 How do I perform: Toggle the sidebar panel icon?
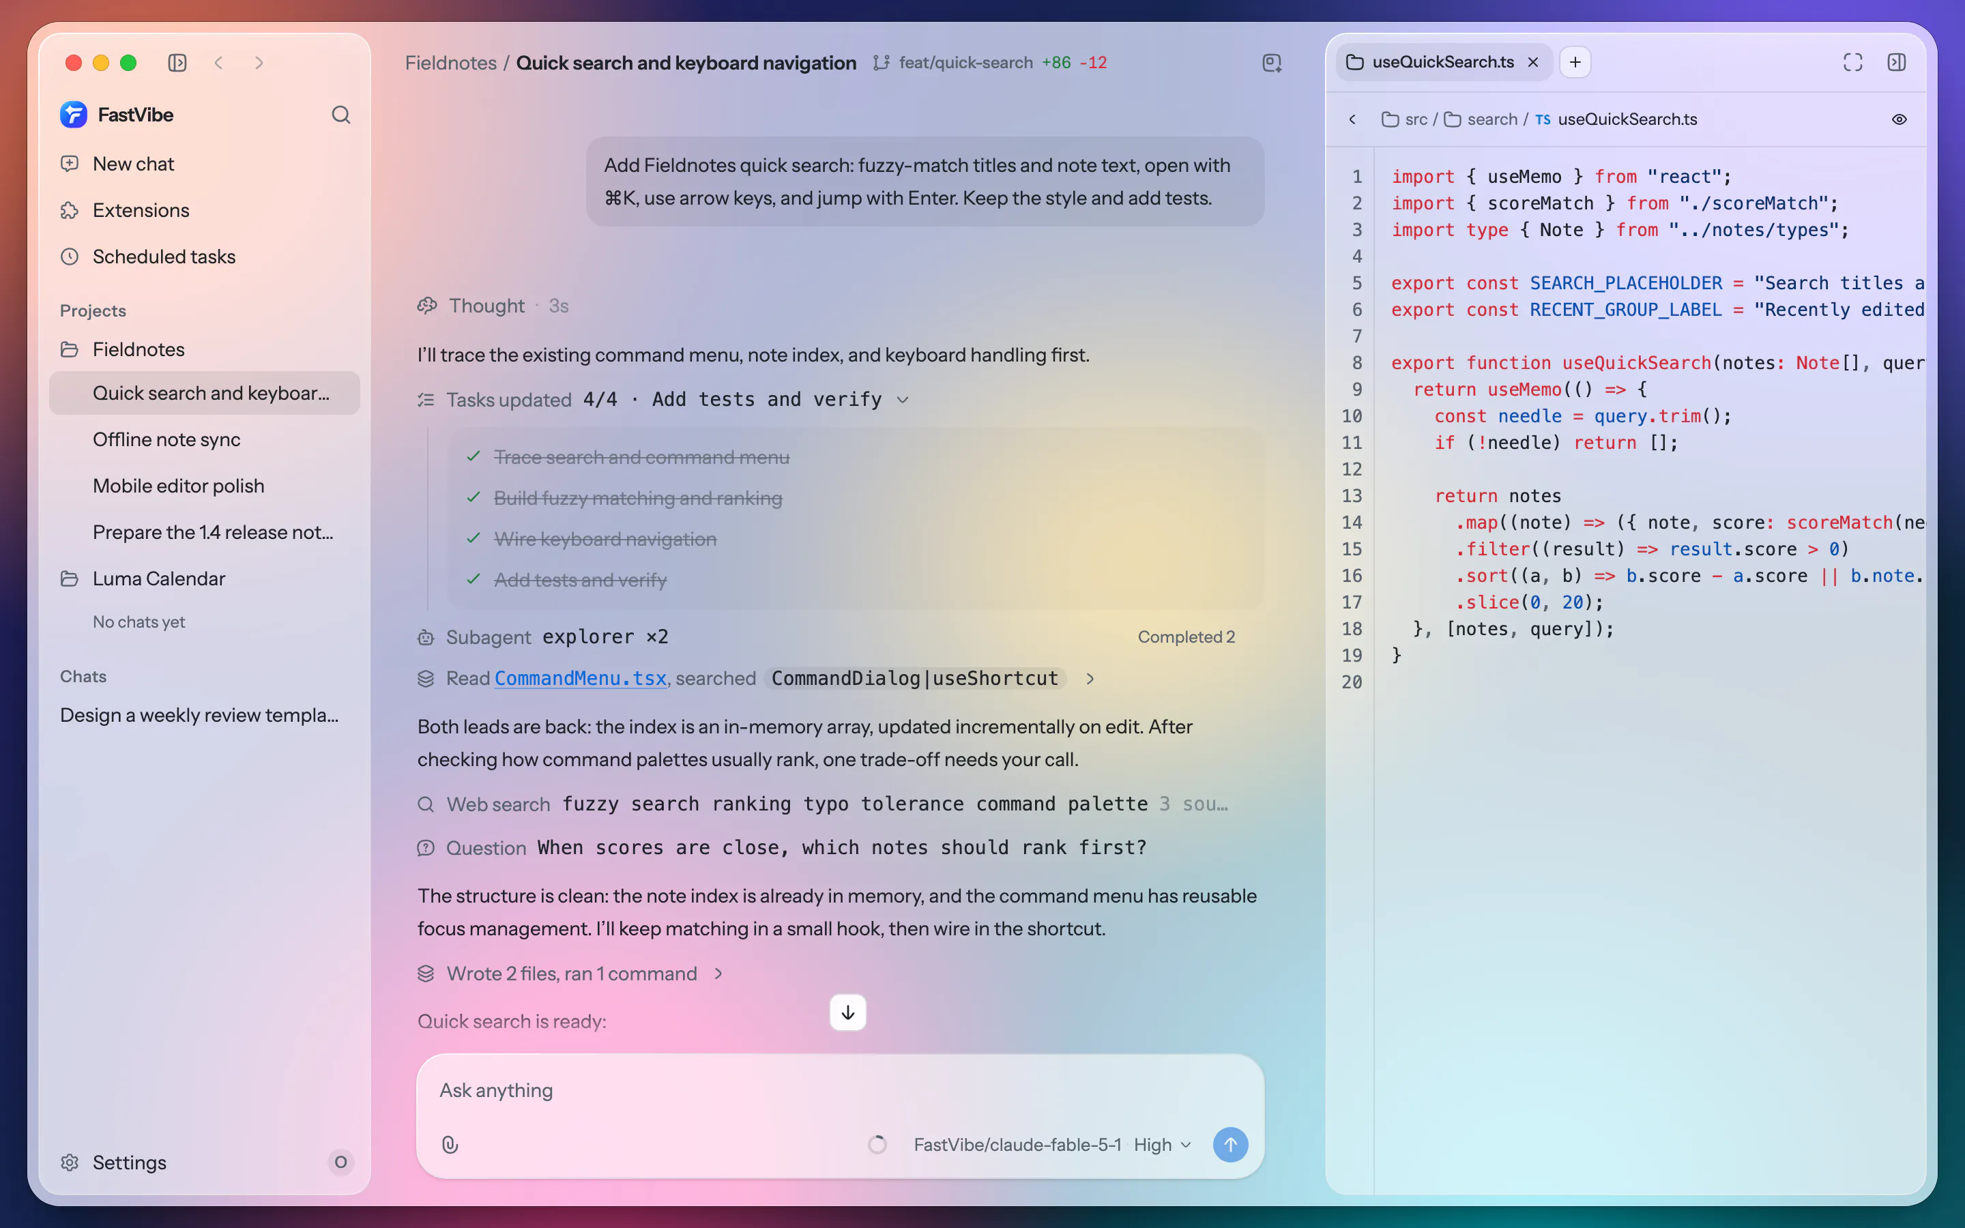click(x=177, y=63)
